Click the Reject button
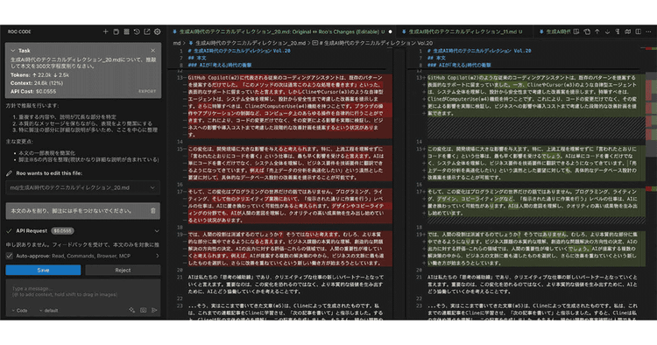This screenshot has width=657, height=345. (x=123, y=270)
